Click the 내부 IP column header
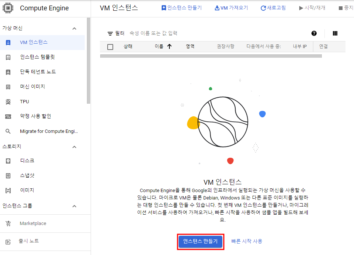This screenshot has width=354, height=255. coord(300,47)
